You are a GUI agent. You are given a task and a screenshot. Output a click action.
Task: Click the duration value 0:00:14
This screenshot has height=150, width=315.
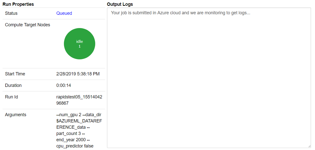coord(64,85)
